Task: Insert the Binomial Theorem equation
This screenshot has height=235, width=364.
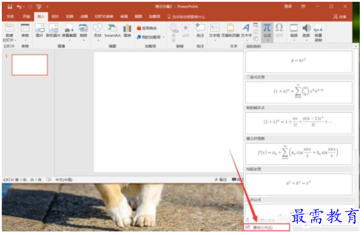Action: (299, 92)
